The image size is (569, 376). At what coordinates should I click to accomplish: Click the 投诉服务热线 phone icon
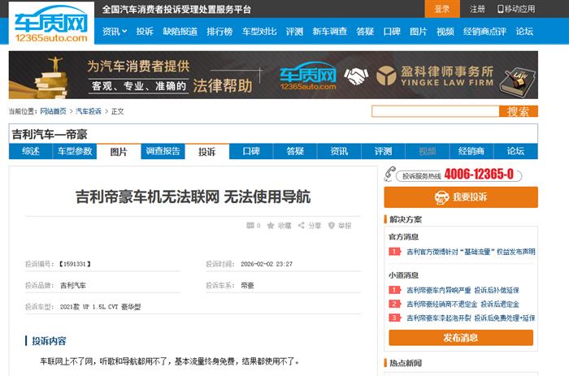point(391,175)
